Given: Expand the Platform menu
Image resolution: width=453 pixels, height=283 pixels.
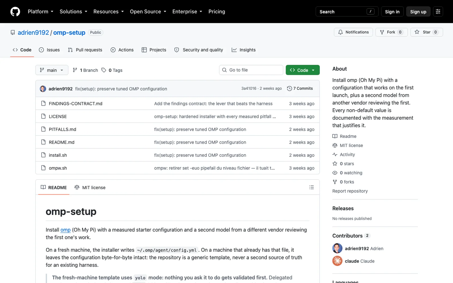Looking at the screenshot, I should 40,12.
